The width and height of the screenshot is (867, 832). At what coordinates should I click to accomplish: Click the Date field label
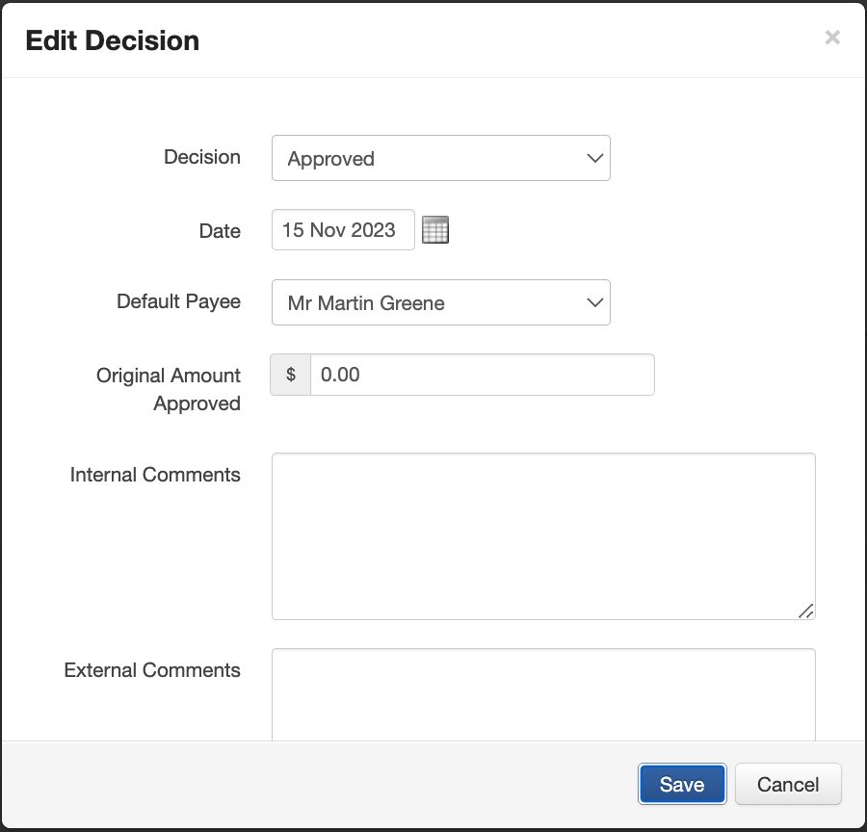(220, 231)
